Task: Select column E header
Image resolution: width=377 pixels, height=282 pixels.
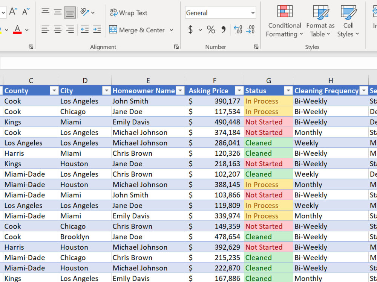Action: pos(148,80)
